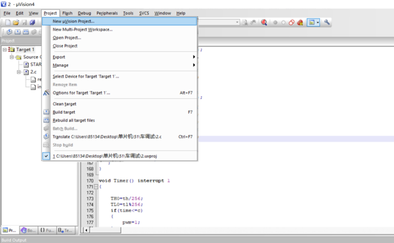The image size is (394, 243).
Task: Open the SVCS menu
Action: tap(144, 13)
